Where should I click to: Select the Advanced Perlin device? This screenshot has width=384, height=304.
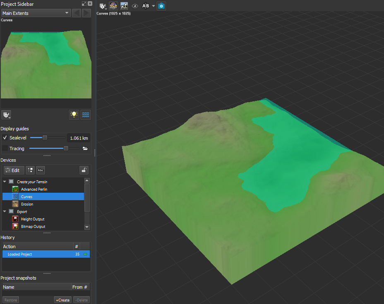point(34,189)
